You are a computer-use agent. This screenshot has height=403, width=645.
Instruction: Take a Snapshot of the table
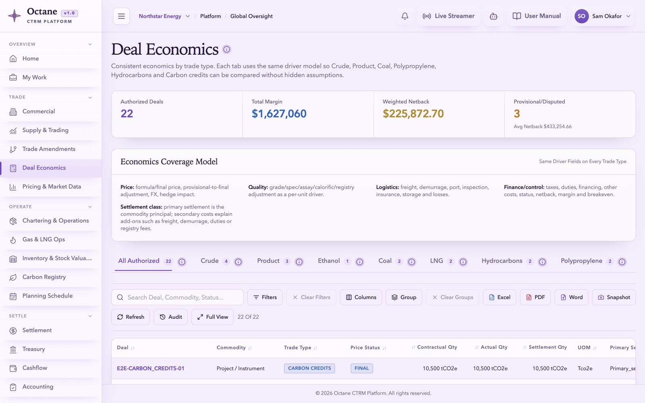point(614,297)
